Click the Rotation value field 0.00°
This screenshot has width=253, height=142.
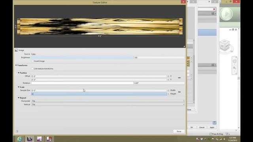159,83
